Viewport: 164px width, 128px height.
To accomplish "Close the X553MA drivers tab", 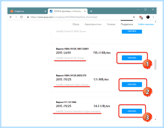I will (85, 11).
